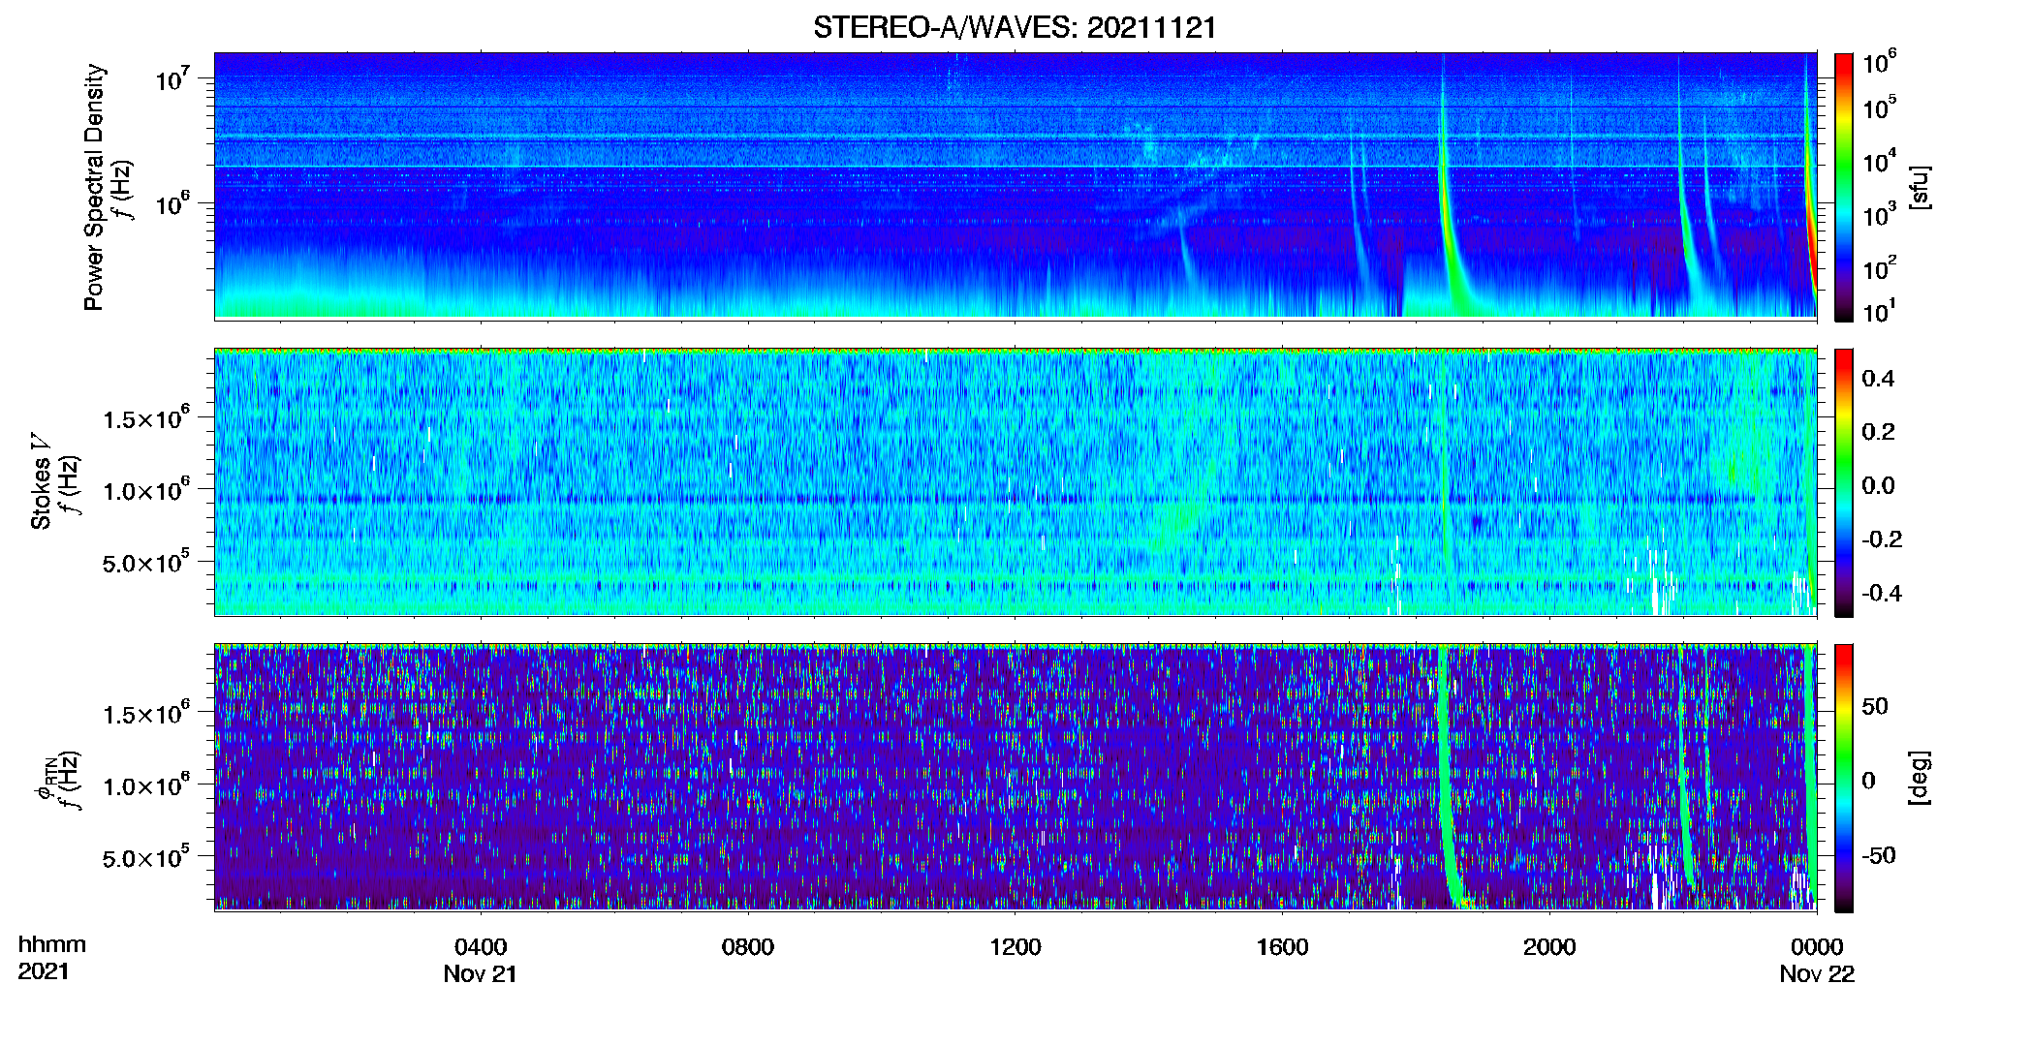Click the Power Spectral Density axis label
The height and width of the screenshot is (1046, 2031).
click(x=94, y=187)
